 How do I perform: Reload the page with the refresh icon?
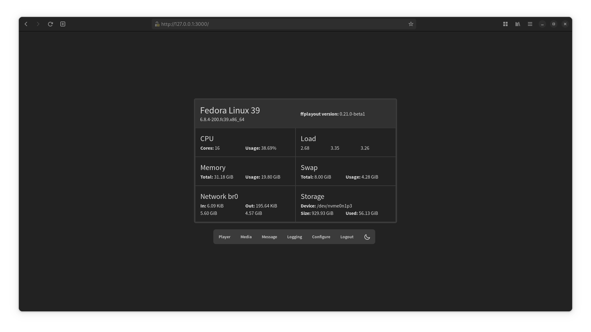[x=50, y=24]
